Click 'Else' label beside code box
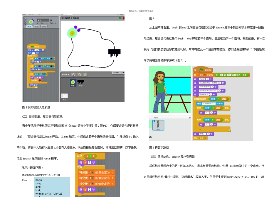Viewport: 279px width, 197px height. (24, 180)
